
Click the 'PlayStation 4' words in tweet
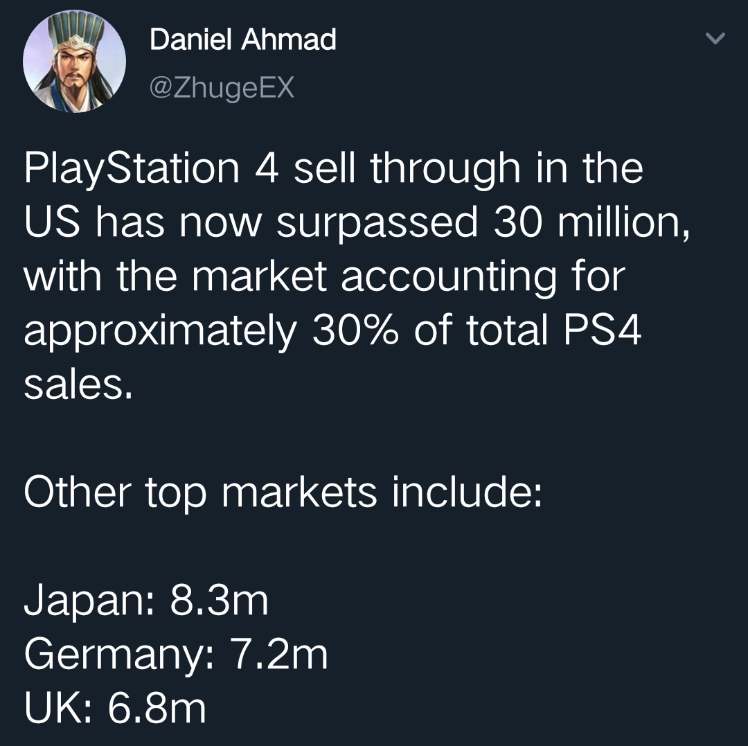[151, 169]
